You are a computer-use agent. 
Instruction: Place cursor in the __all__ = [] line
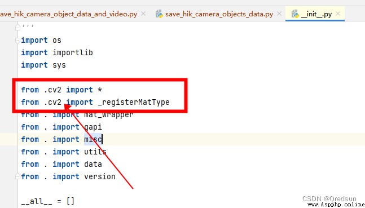click(x=48, y=201)
